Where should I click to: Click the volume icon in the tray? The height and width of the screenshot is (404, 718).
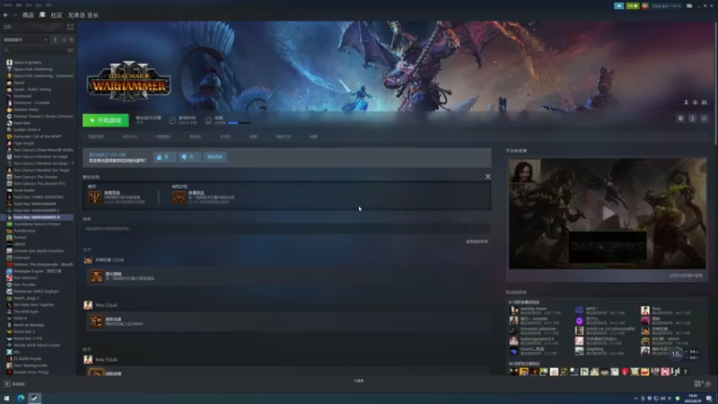pyautogui.click(x=663, y=399)
